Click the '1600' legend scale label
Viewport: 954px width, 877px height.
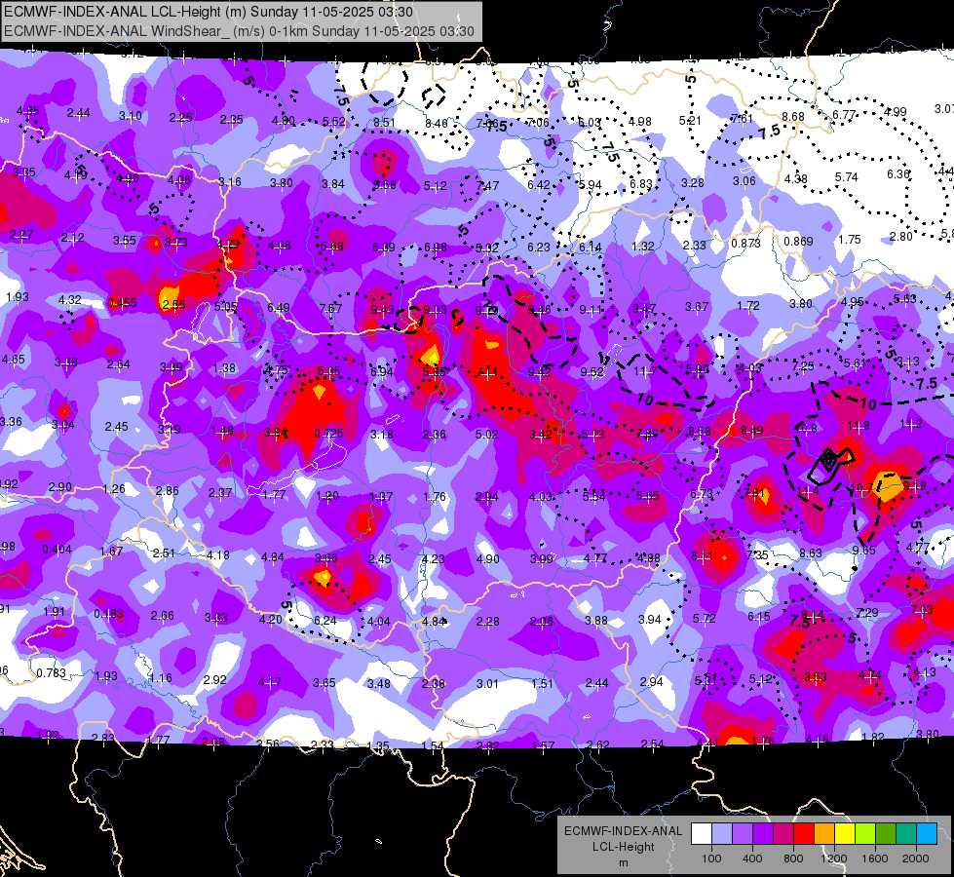click(874, 858)
